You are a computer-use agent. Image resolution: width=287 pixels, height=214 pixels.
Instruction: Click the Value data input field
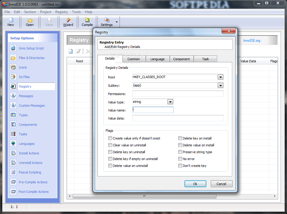point(178,118)
